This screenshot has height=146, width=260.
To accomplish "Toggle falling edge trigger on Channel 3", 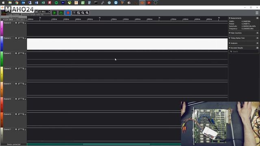I will point(23,69).
